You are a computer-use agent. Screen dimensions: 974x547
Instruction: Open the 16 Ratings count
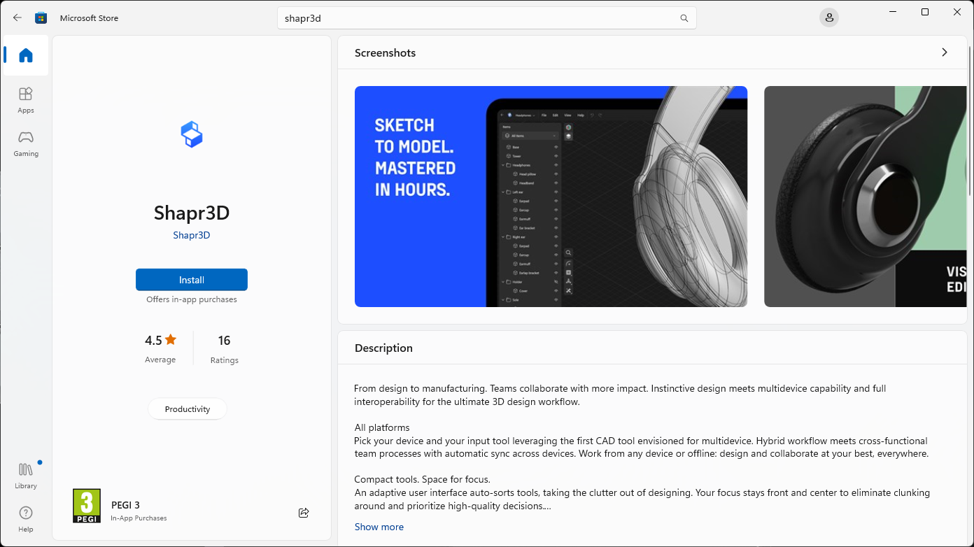point(224,348)
